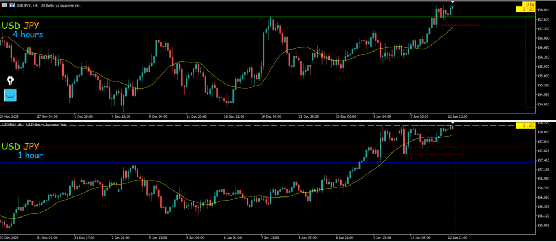Click the white chart-shift triangle on H4 chart
556x242 pixels.
click(x=453, y=2)
